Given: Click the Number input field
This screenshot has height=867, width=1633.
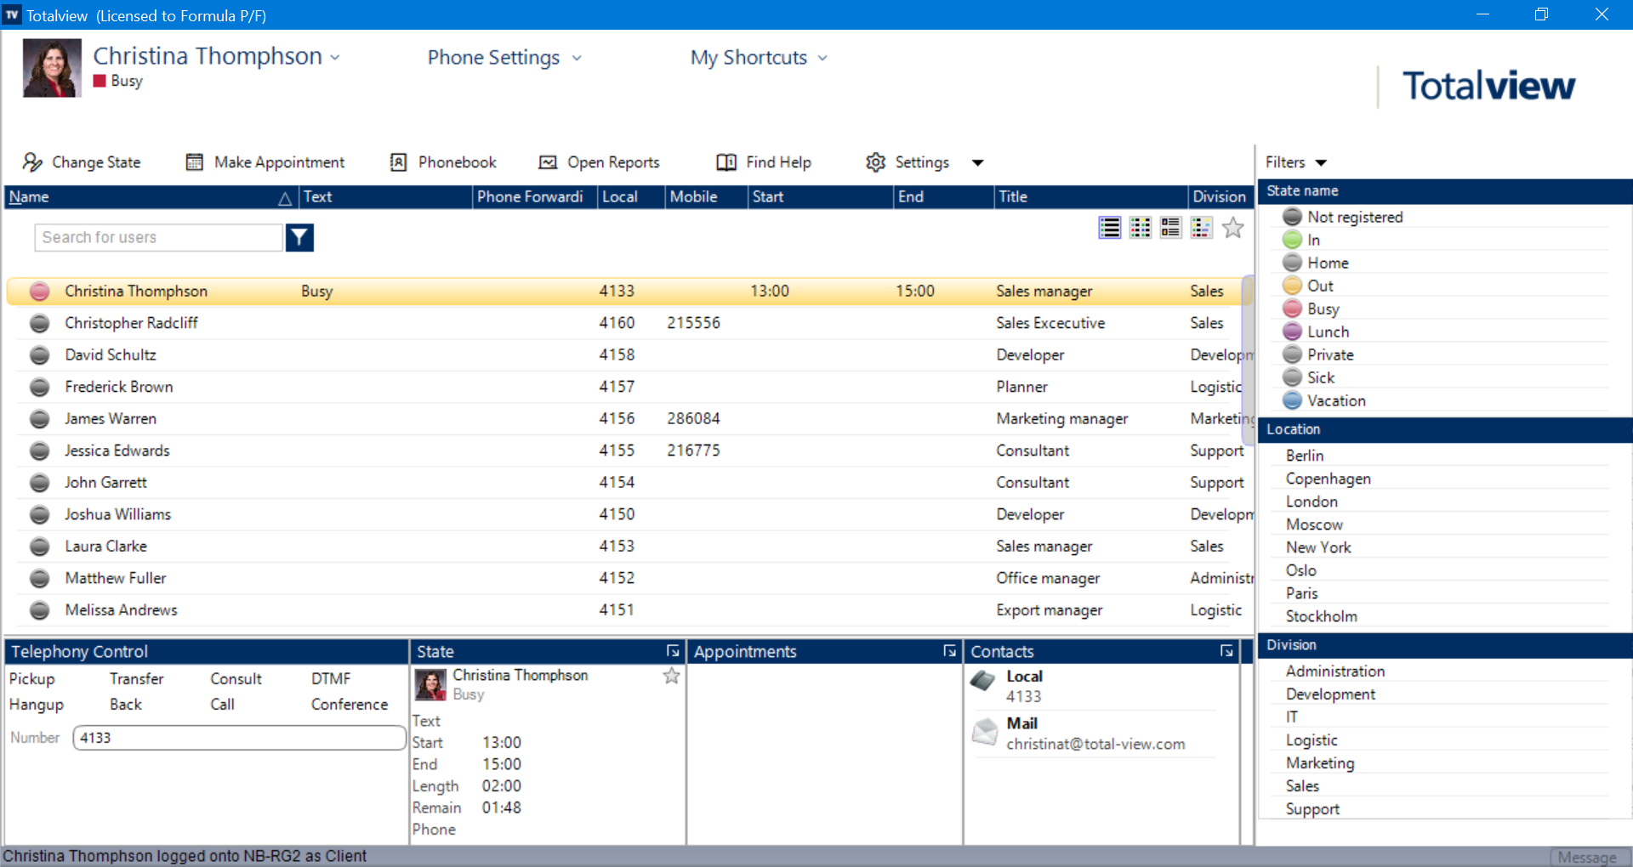Looking at the screenshot, I should tap(240, 738).
